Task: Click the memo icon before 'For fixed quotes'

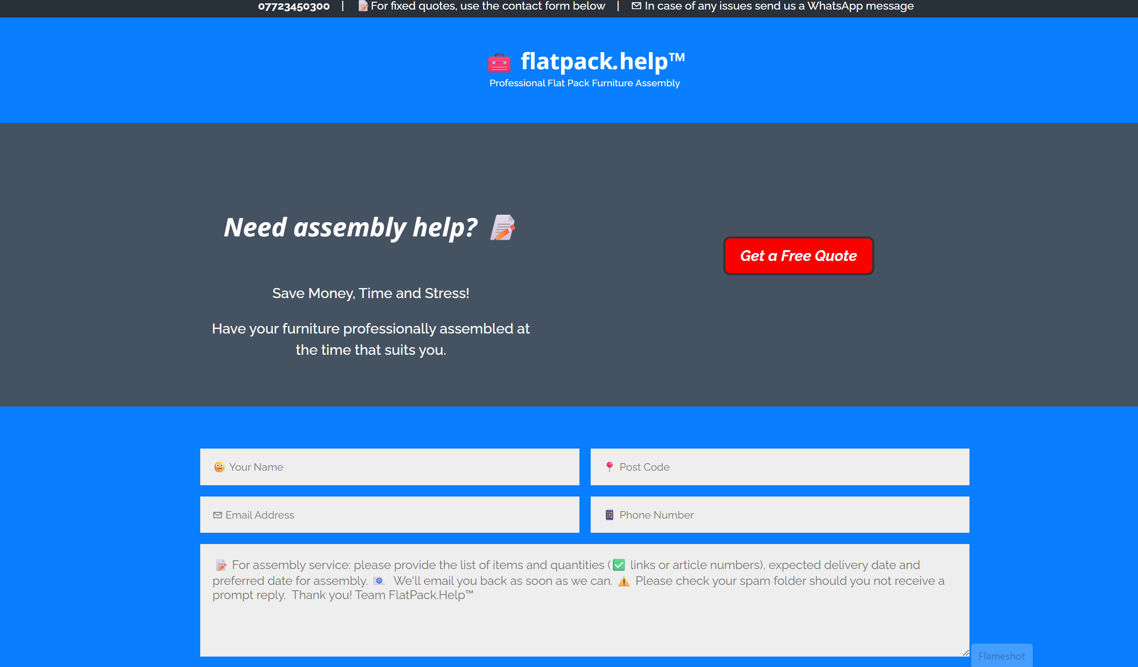Action: (363, 6)
